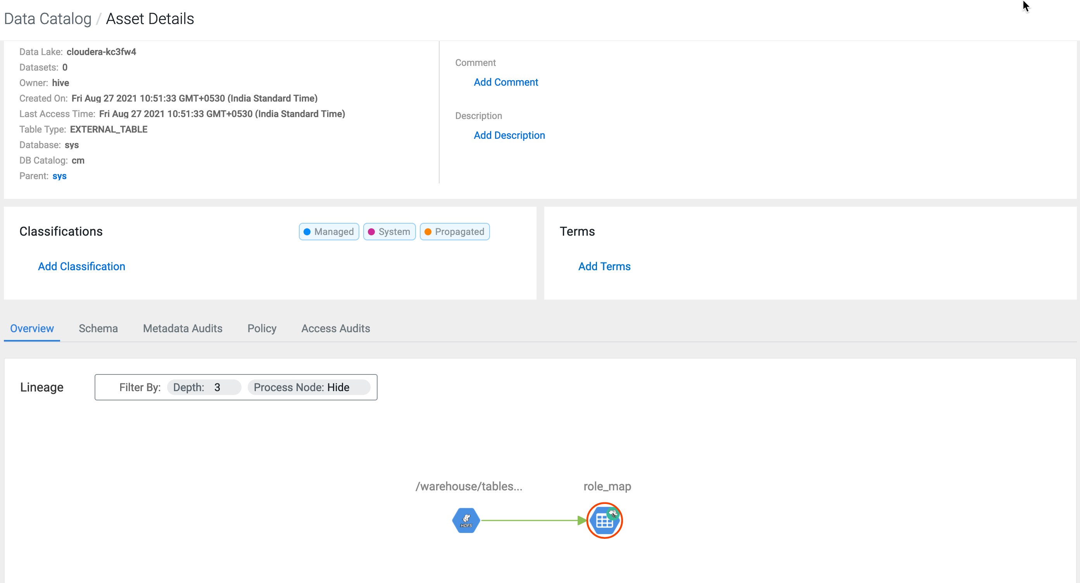Click the Add Comment link

(505, 82)
